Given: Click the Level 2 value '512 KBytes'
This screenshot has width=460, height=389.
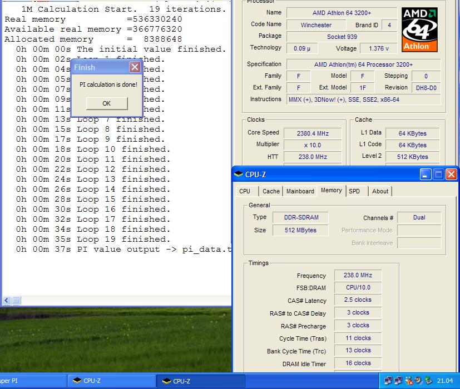Looking at the screenshot, I should point(413,157).
